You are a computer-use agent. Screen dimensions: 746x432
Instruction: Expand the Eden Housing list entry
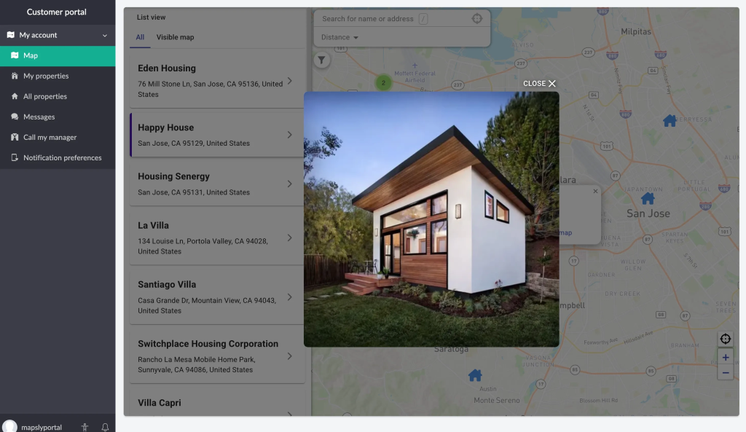289,81
